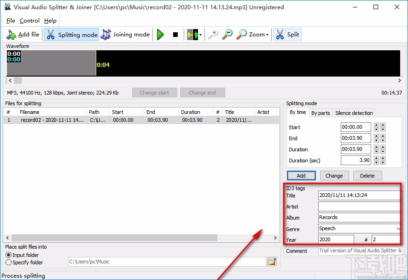Click the track number field

[386, 239]
